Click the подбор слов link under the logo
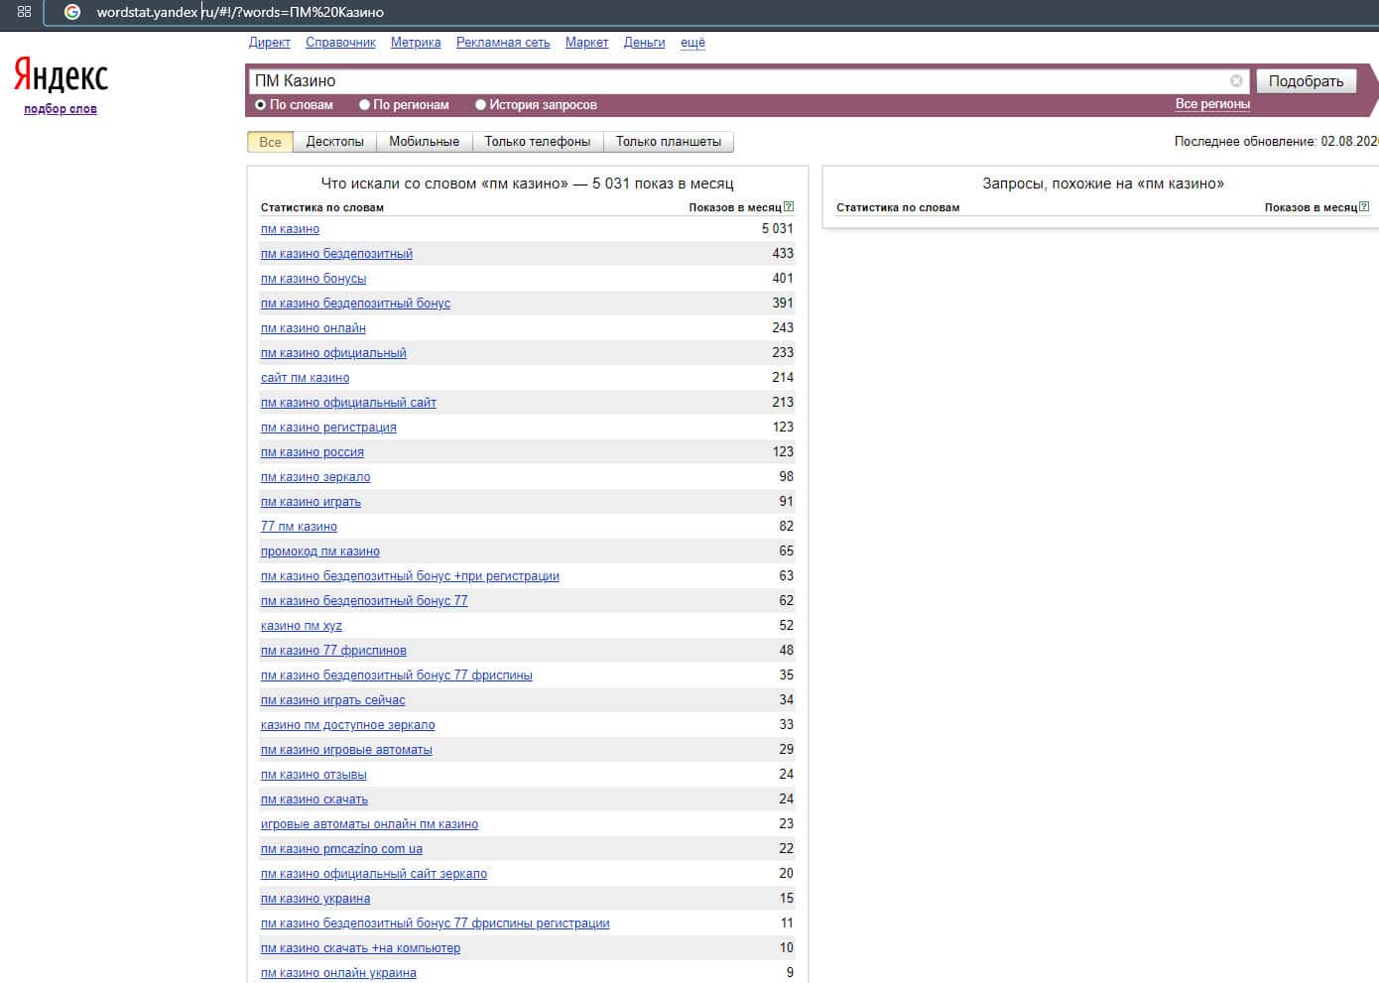The image size is (1379, 983). pyautogui.click(x=61, y=109)
